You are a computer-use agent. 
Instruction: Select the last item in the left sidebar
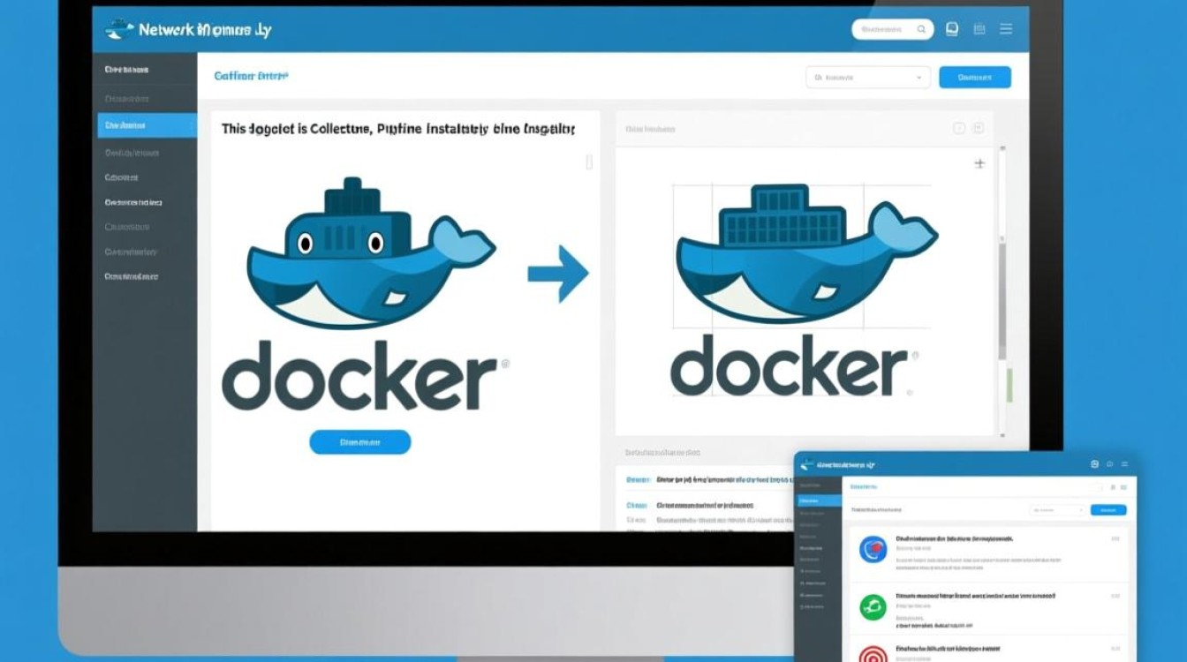(147, 276)
